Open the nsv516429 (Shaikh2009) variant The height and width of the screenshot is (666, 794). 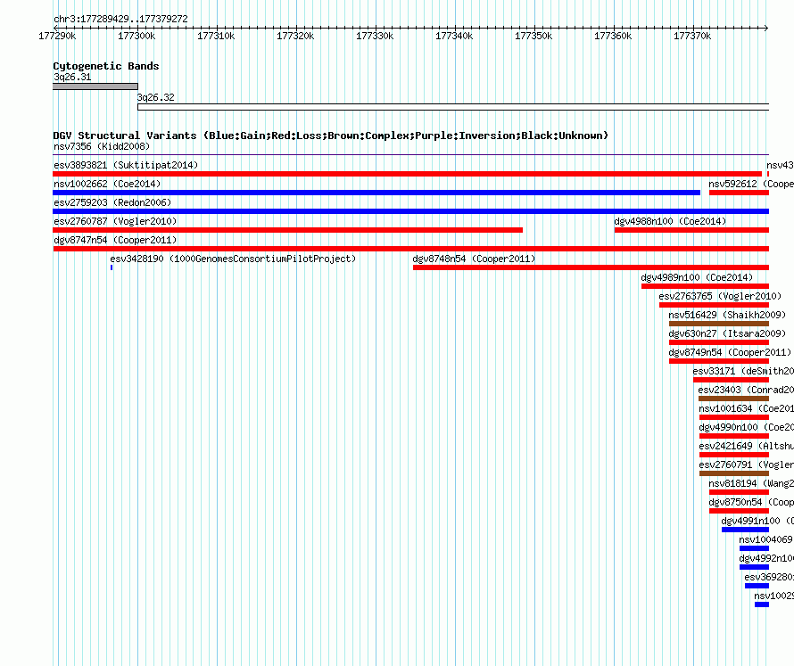(x=727, y=315)
